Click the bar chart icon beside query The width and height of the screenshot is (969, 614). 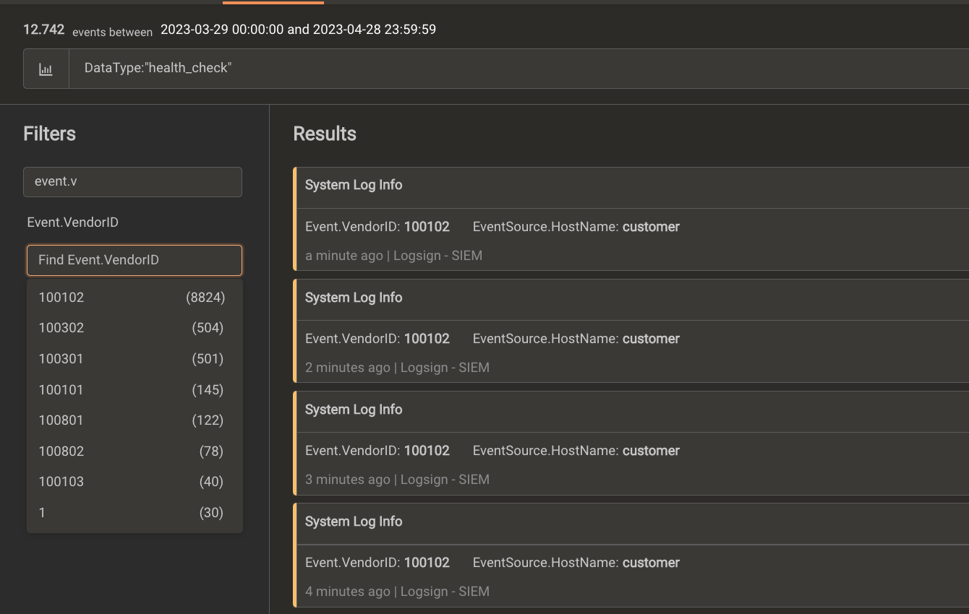click(46, 69)
